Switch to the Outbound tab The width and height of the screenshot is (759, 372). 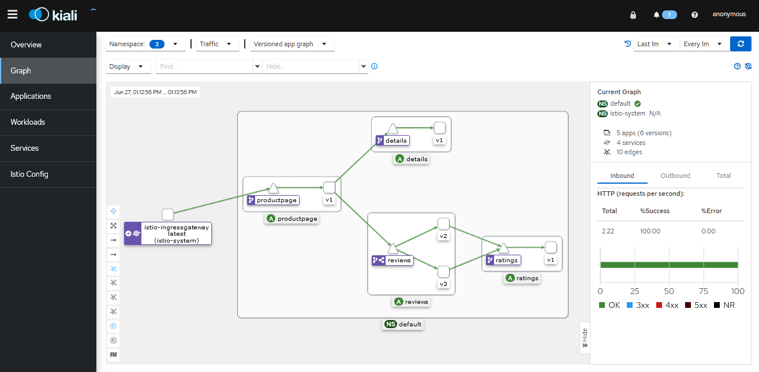(675, 176)
